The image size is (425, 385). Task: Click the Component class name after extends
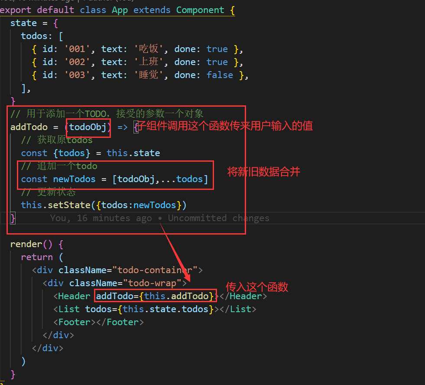coord(200,10)
